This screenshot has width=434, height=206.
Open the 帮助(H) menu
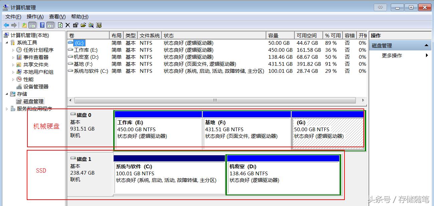click(x=80, y=17)
